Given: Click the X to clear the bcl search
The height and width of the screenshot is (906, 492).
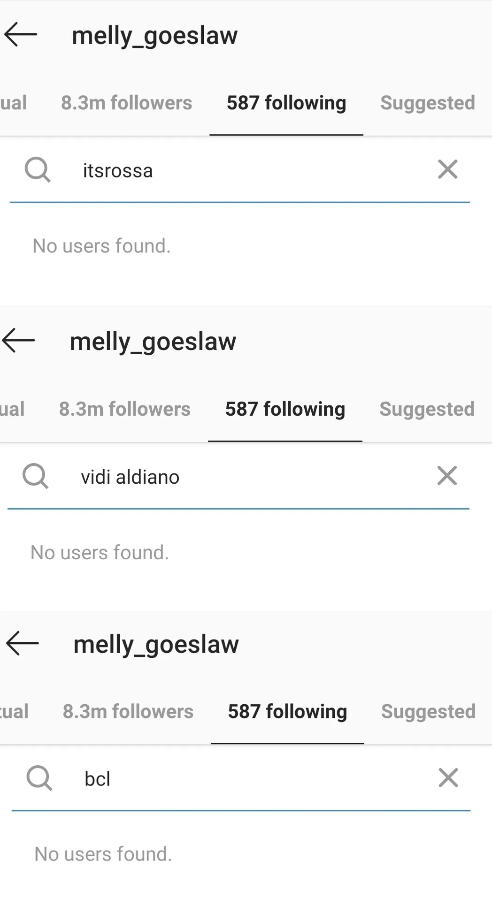Looking at the screenshot, I should click(x=448, y=778).
